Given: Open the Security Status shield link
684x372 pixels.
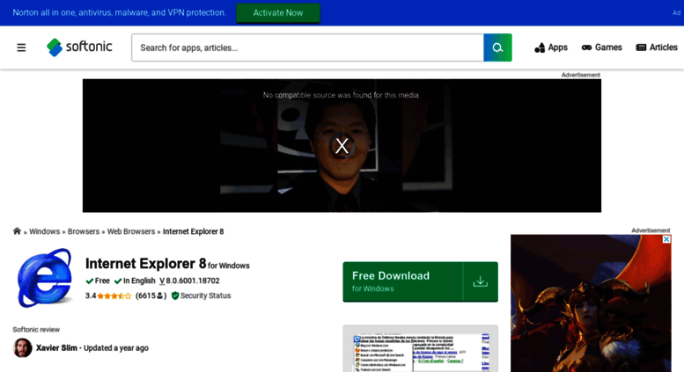Looking at the screenshot, I should coord(201,295).
